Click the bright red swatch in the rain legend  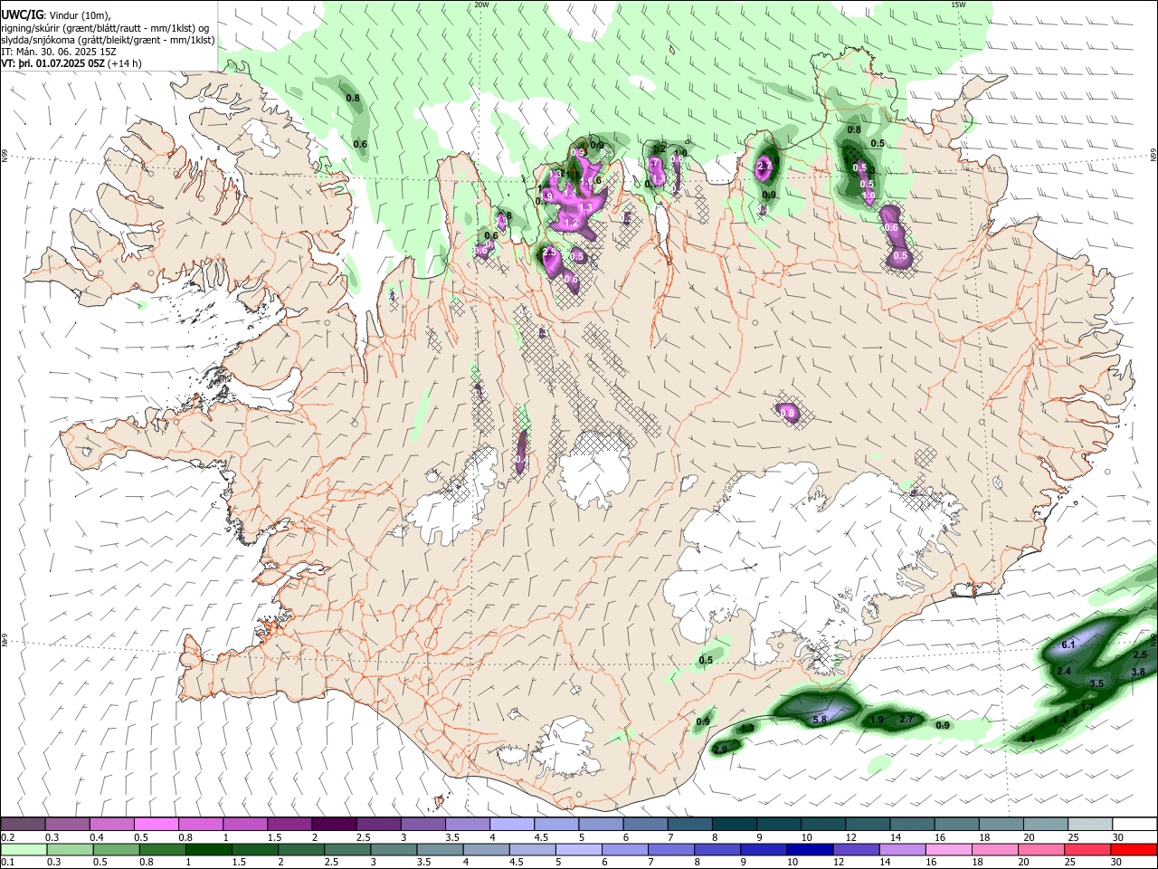[1134, 849]
